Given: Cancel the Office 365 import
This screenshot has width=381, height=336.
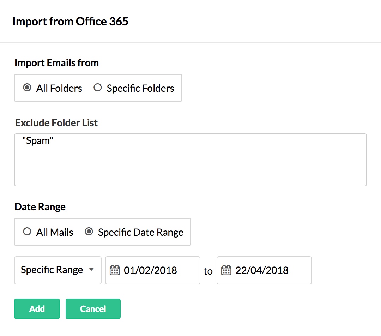Looking at the screenshot, I should tap(93, 309).
